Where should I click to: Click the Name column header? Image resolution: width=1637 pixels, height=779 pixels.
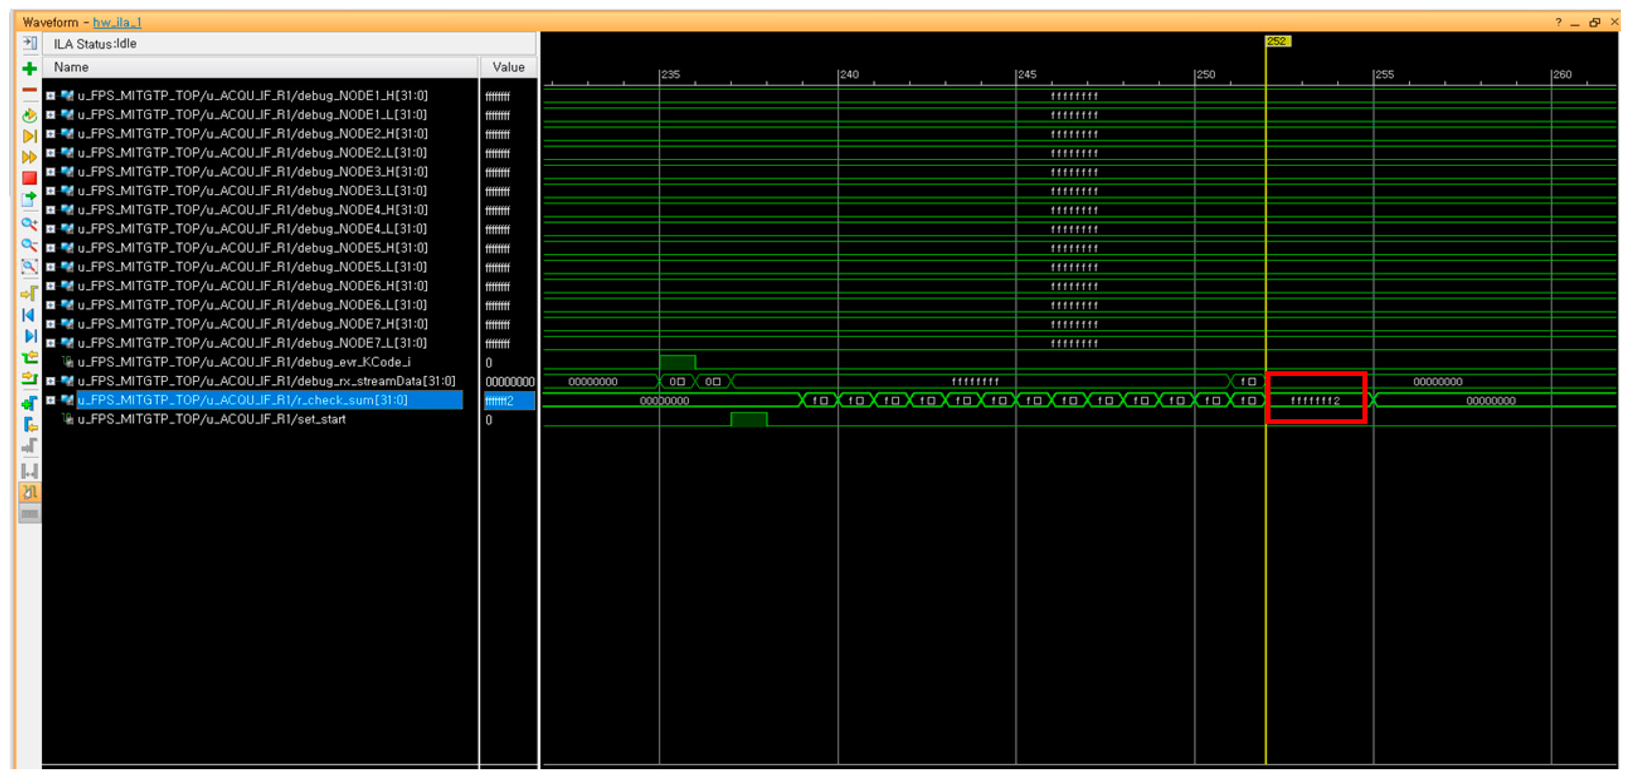(71, 67)
